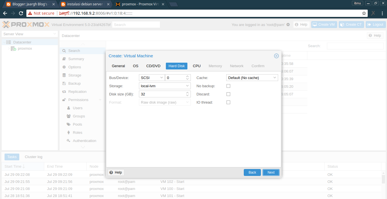Image resolution: width=387 pixels, height=199 pixels.
Task: Click the Disk size field
Action: coord(162,94)
